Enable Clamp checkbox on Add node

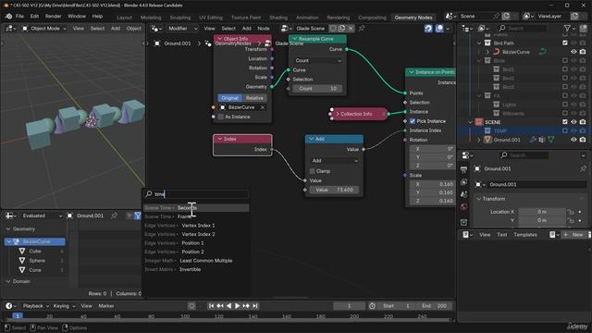click(313, 171)
